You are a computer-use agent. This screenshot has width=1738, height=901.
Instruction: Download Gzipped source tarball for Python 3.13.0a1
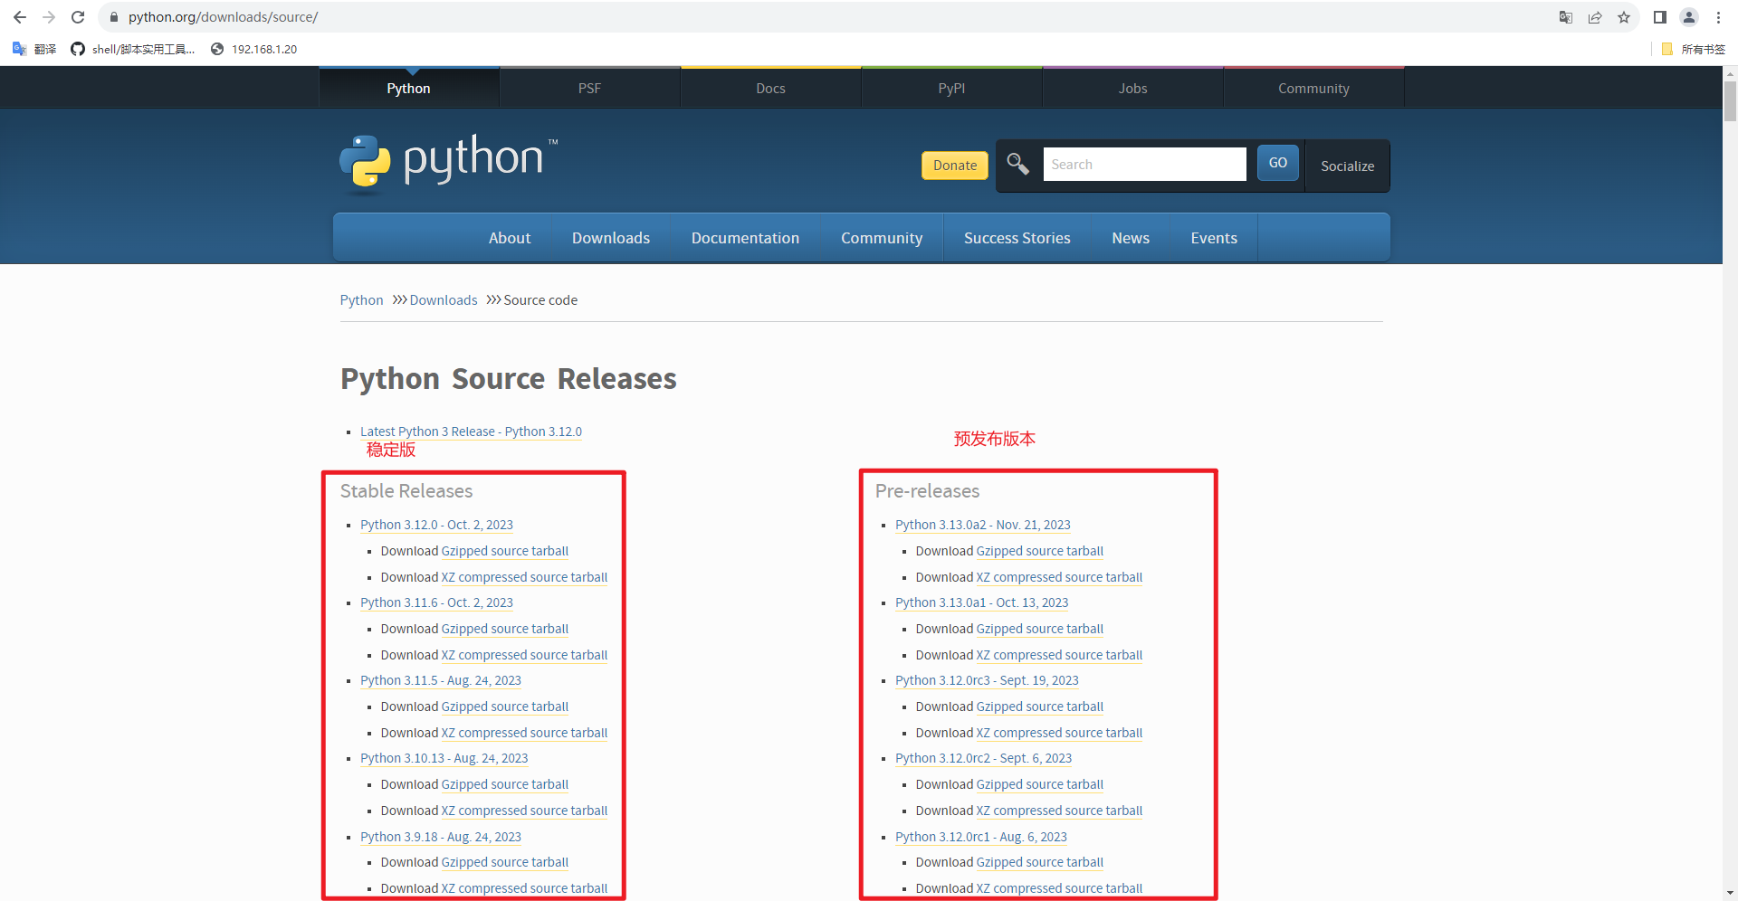[x=1040, y=629]
